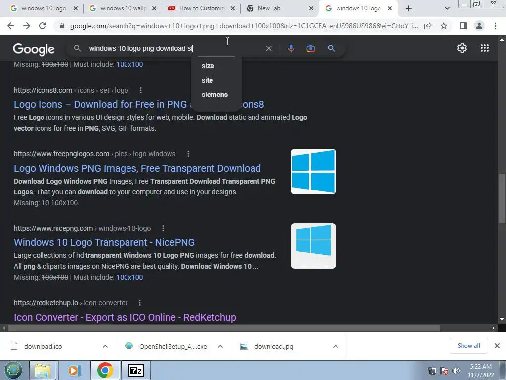Go forward using browser forward arrow
The image size is (506, 380).
point(27,26)
